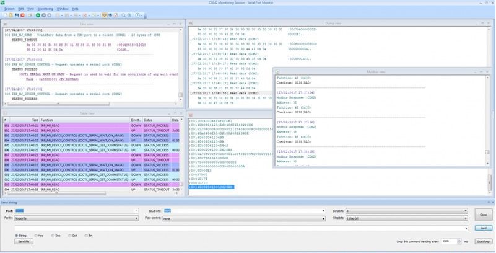Screen dimensions: 496x253
Task: Click the loop interval milliseconds field
Action: 449,241
